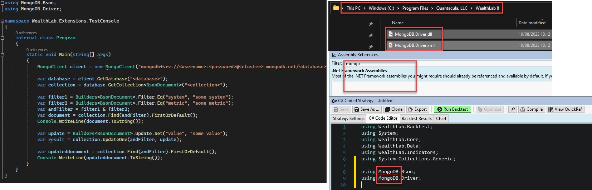The height and width of the screenshot is (190, 592).
Task: Expand chevron after Windows (C:) in breadcrumb
Action: [x=398, y=8]
